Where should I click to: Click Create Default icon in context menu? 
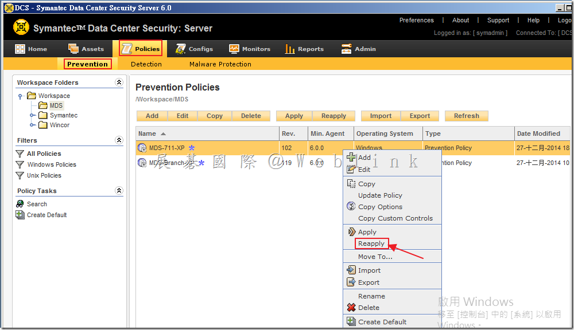[351, 321]
